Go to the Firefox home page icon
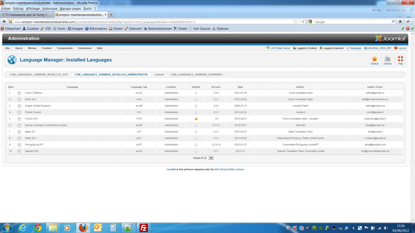The width and height of the screenshot is (415, 233). coord(400,22)
